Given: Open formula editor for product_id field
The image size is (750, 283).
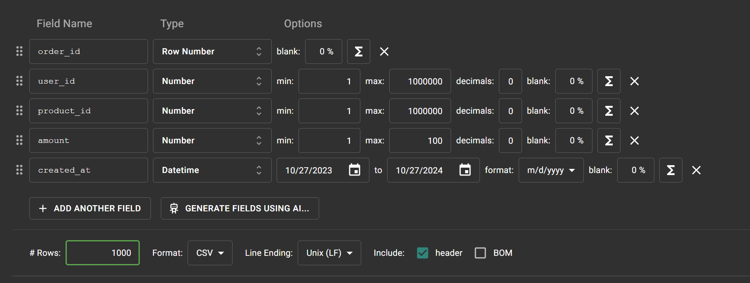Looking at the screenshot, I should pos(609,111).
